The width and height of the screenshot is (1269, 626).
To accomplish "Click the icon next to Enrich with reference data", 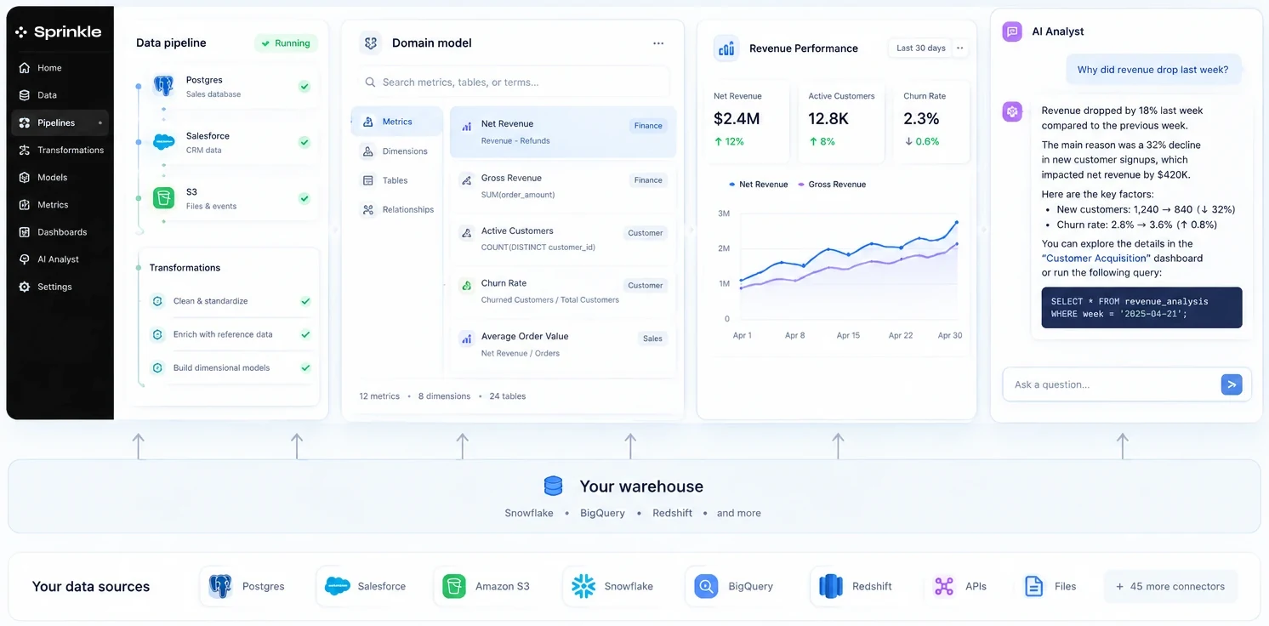I will (x=157, y=334).
